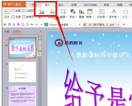Screen dimensions: 132x106
Task: Click the 猎豹图书 logo on the slide
Action: point(68,43)
